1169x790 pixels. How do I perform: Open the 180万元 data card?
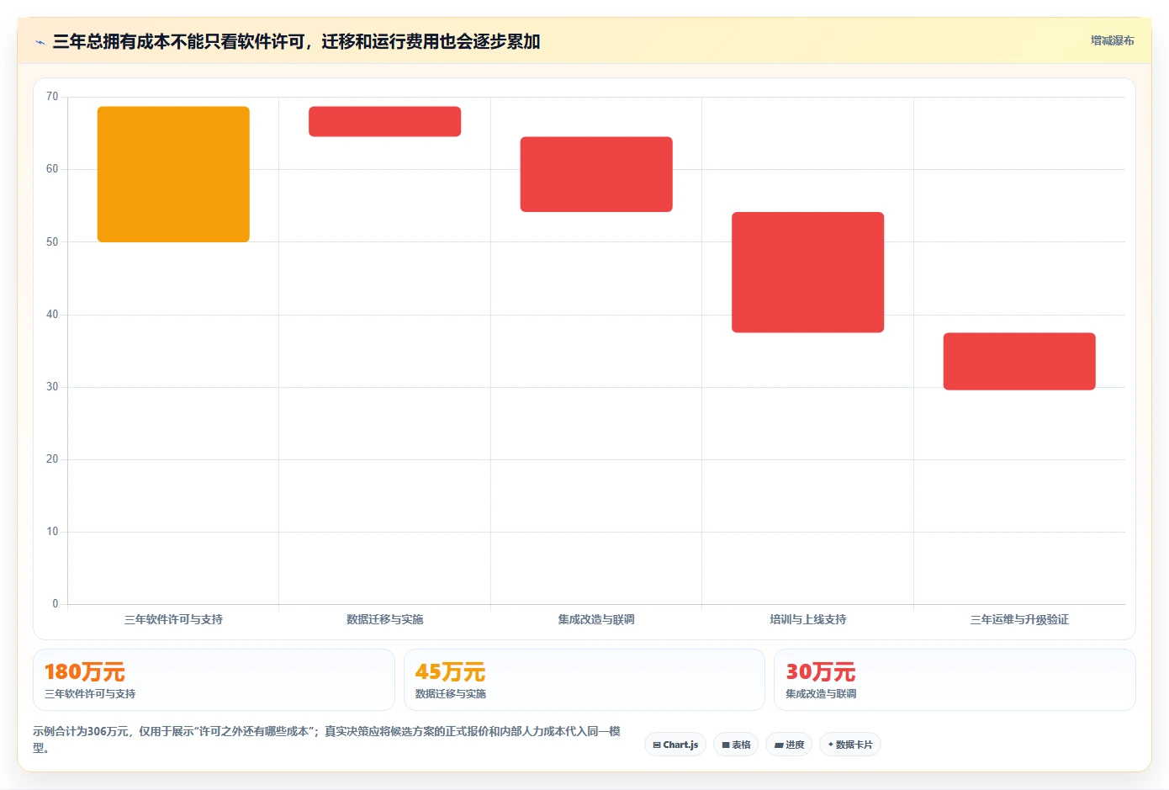[214, 680]
